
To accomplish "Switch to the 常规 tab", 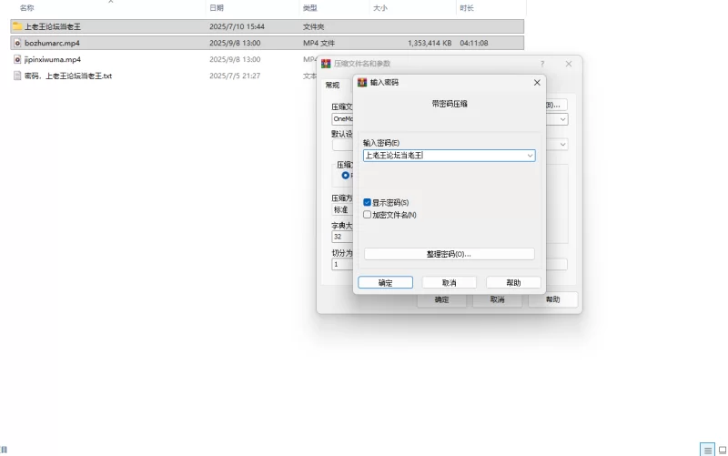I will point(332,85).
